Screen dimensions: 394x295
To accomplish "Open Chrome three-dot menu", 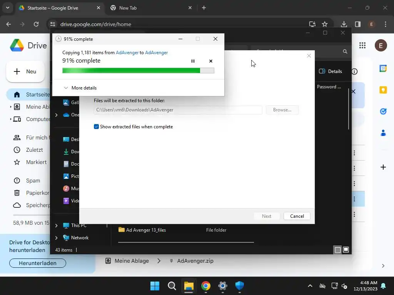I will tap(386, 24).
